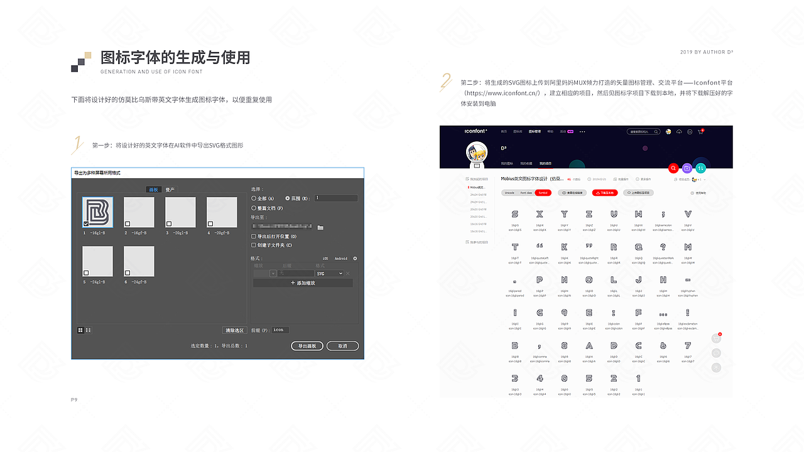Click the iconfont logo
The width and height of the screenshot is (804, 452).
(x=475, y=132)
